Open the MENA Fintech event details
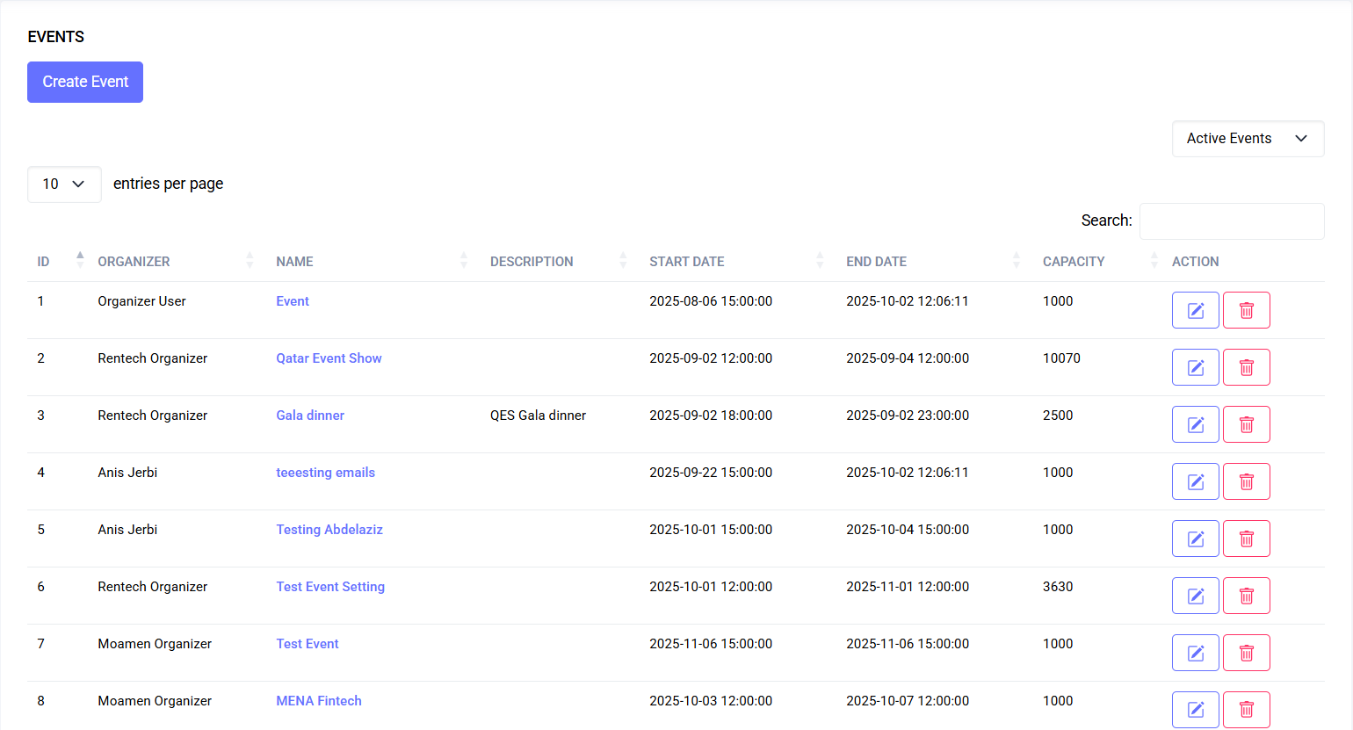Screen dimensions: 1353x730 click(x=319, y=700)
